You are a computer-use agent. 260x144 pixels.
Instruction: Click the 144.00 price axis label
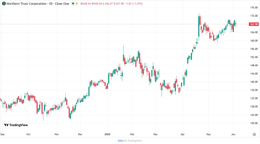254,74
